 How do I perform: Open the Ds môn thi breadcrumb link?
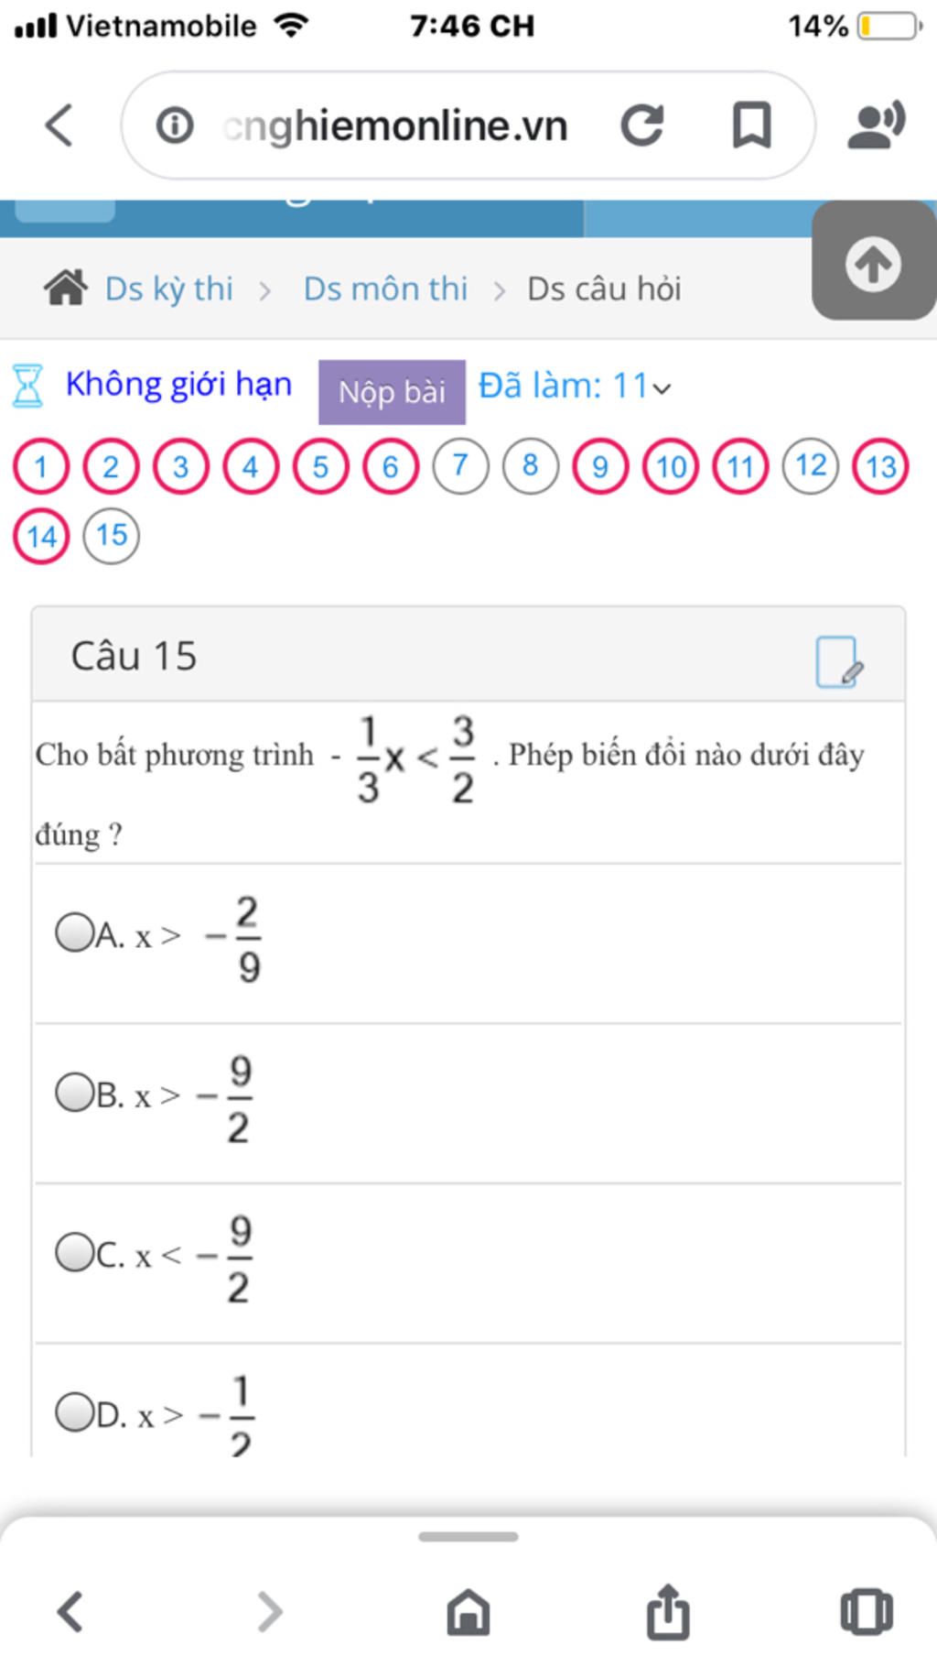tap(385, 289)
